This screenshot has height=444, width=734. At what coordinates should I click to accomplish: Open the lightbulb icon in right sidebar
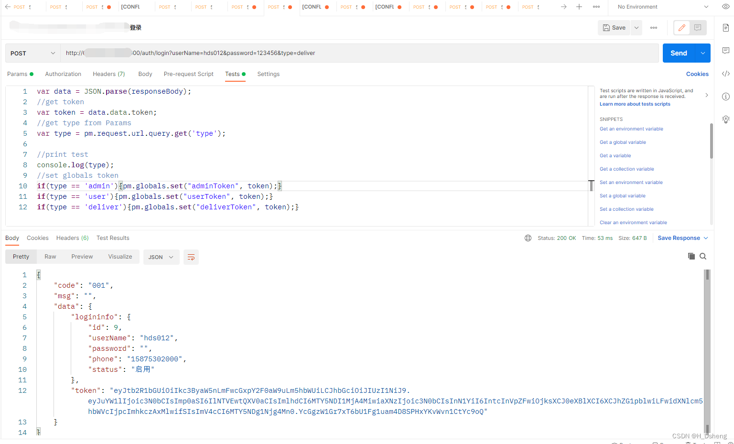726,119
